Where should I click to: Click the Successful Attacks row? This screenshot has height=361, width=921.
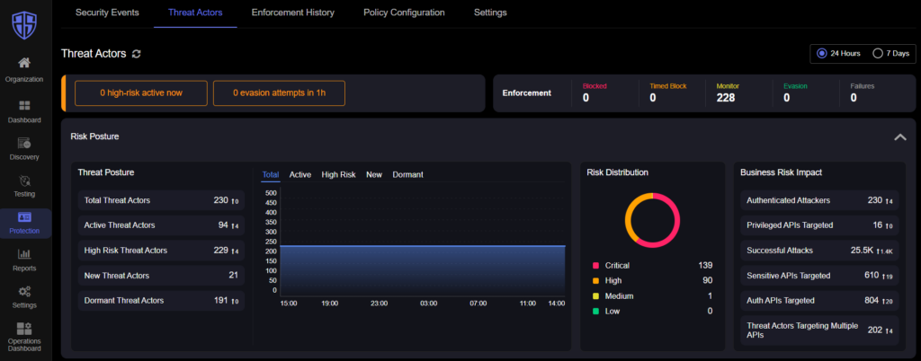coord(819,251)
